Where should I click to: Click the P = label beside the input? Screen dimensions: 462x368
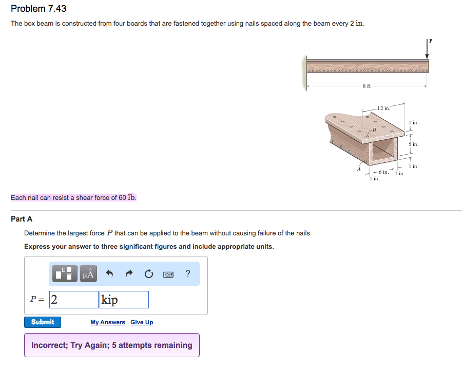(37, 299)
